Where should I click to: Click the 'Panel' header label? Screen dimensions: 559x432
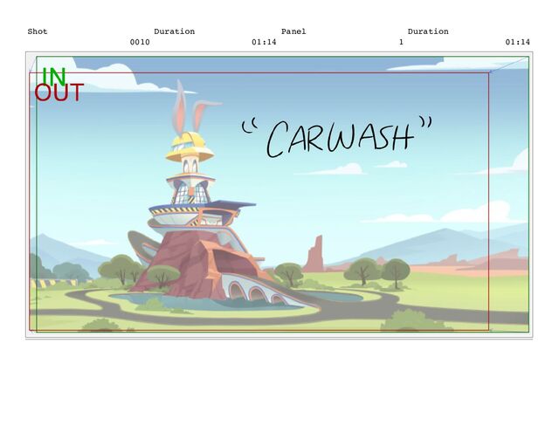[x=293, y=31]
